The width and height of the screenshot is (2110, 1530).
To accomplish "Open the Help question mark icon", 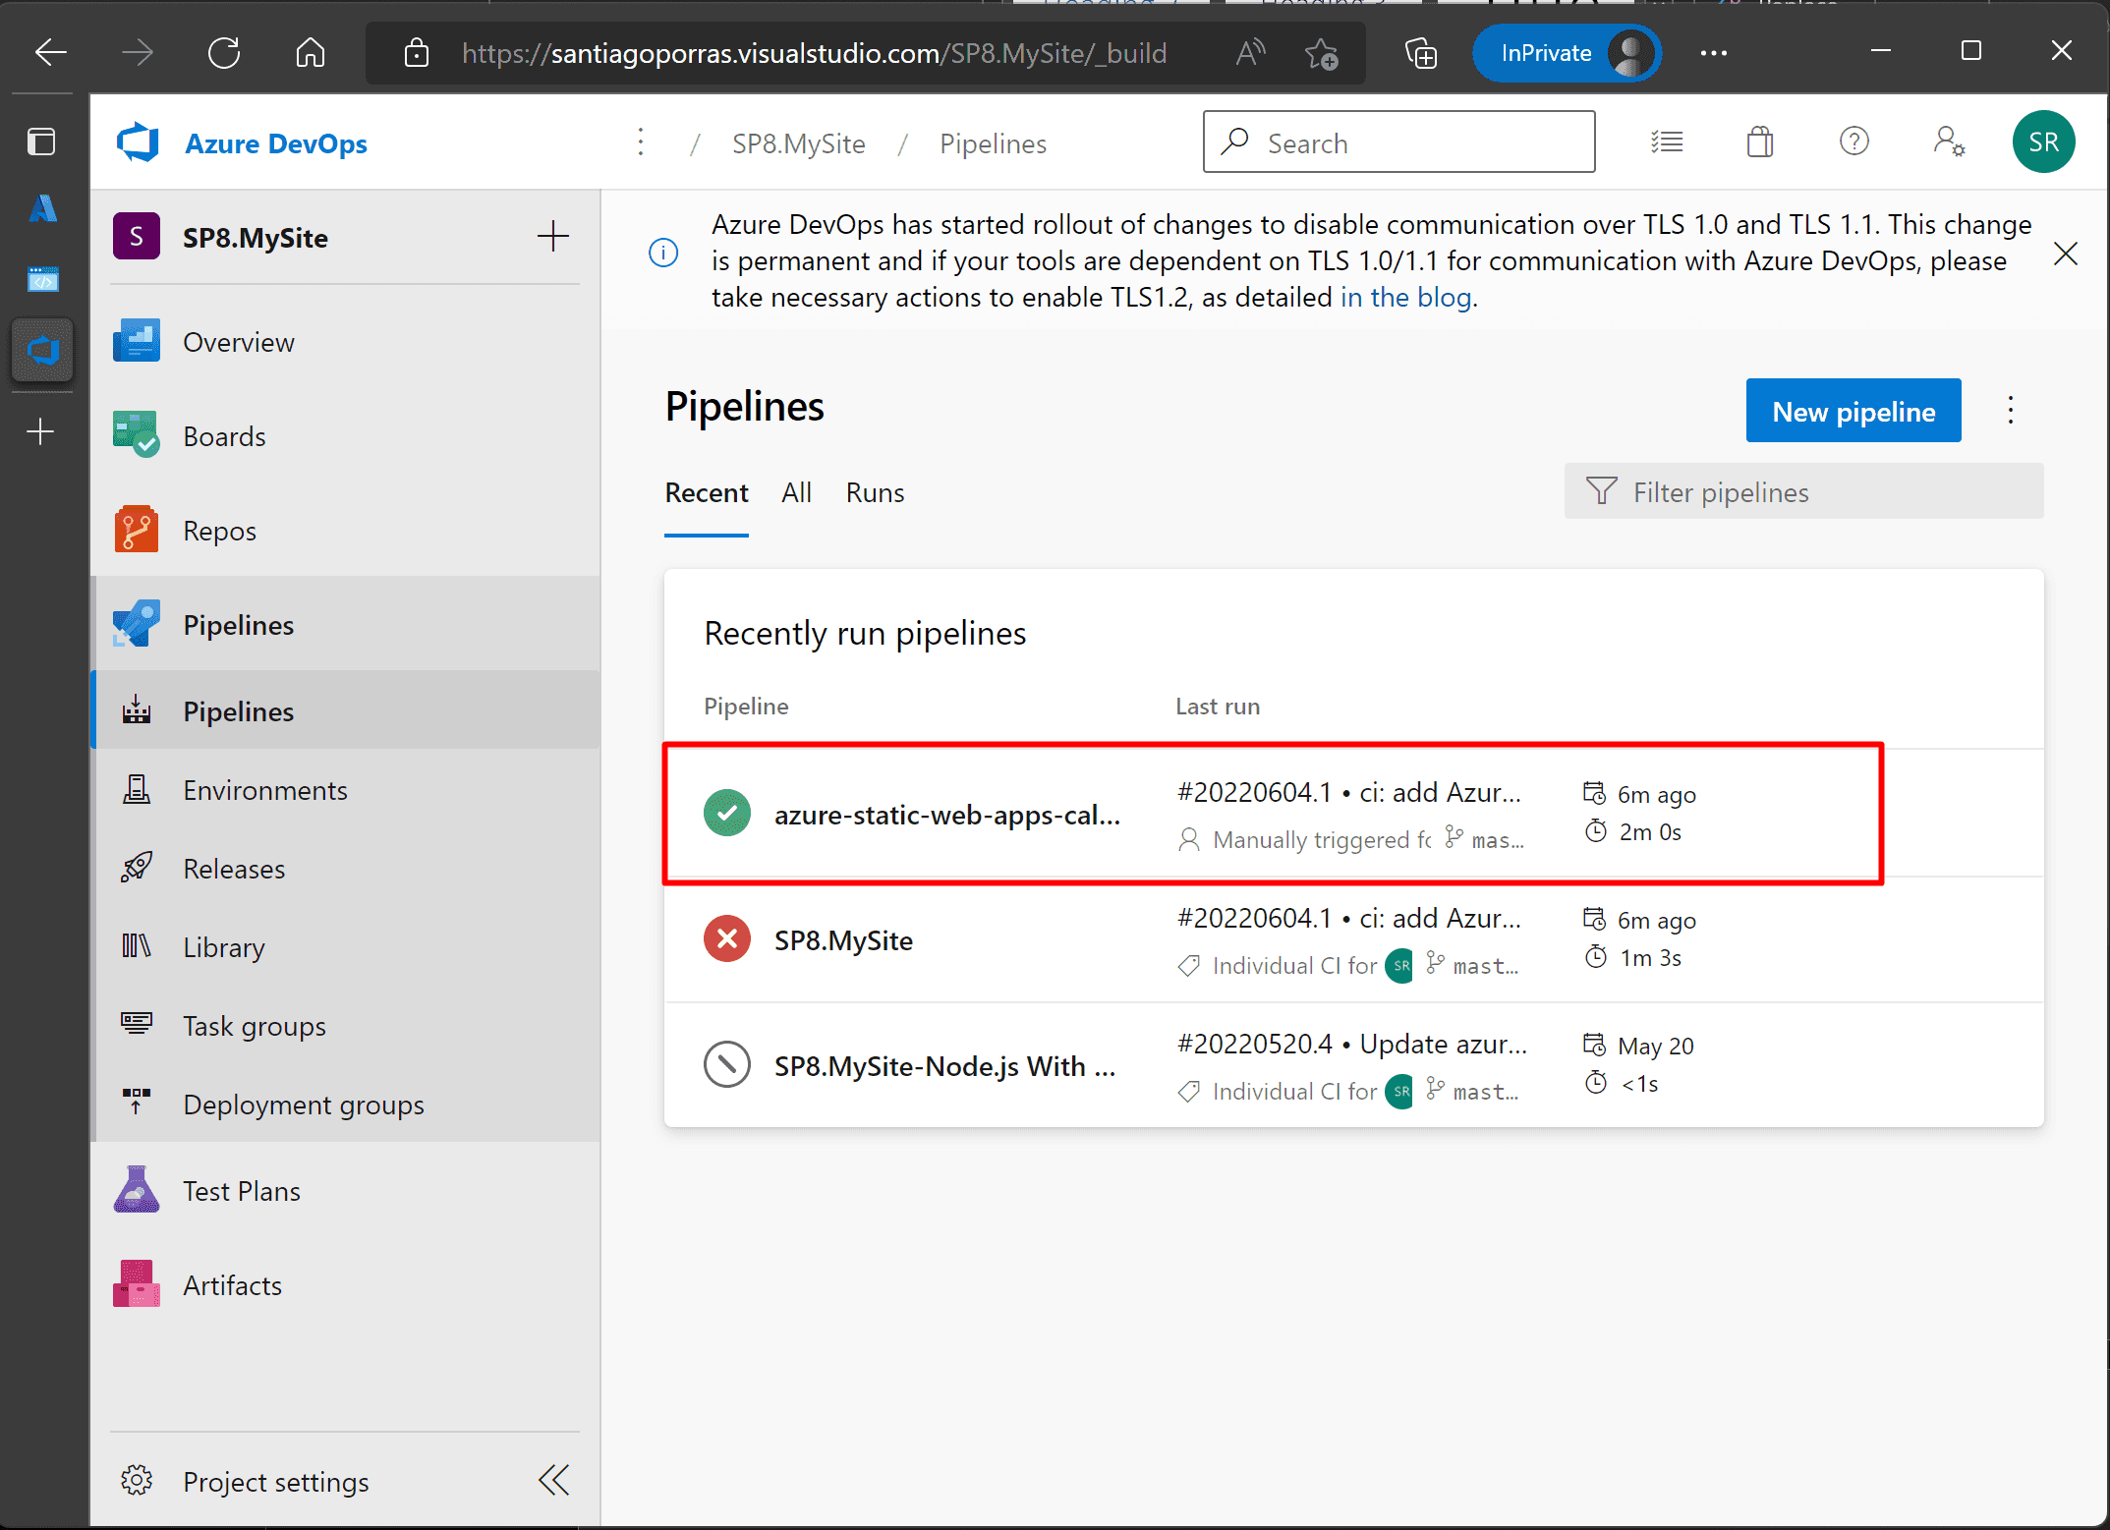I will 1853,142.
